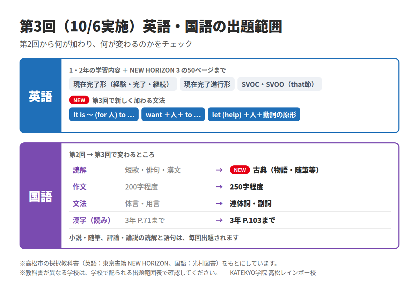Select the blue 英語 side label

[x=41, y=96]
